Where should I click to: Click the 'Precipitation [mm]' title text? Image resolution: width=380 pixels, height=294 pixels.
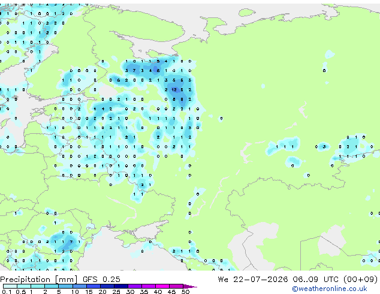[x=38, y=279]
